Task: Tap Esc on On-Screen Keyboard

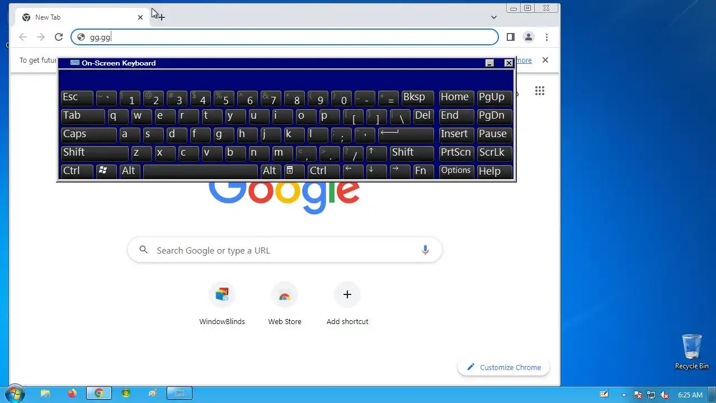Action: [x=77, y=98]
